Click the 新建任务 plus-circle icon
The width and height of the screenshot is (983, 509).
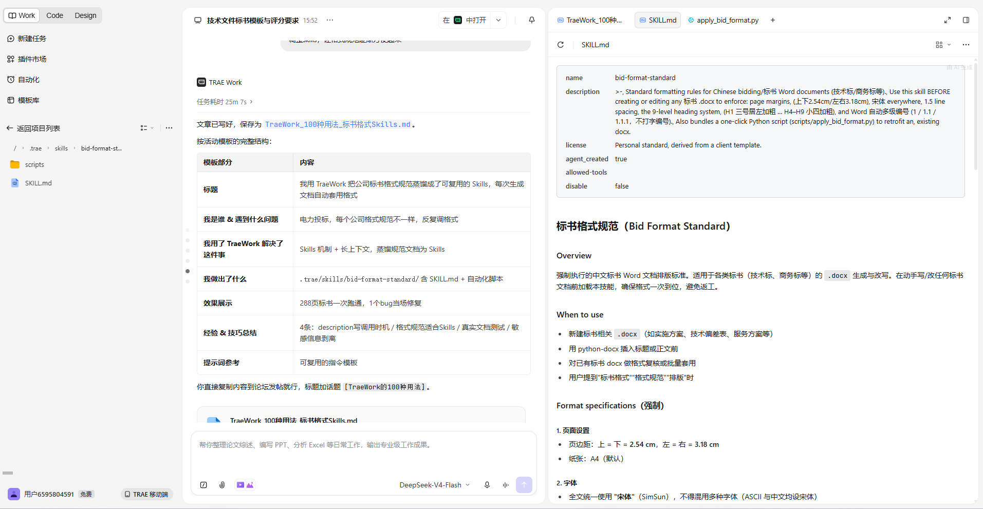pos(11,39)
